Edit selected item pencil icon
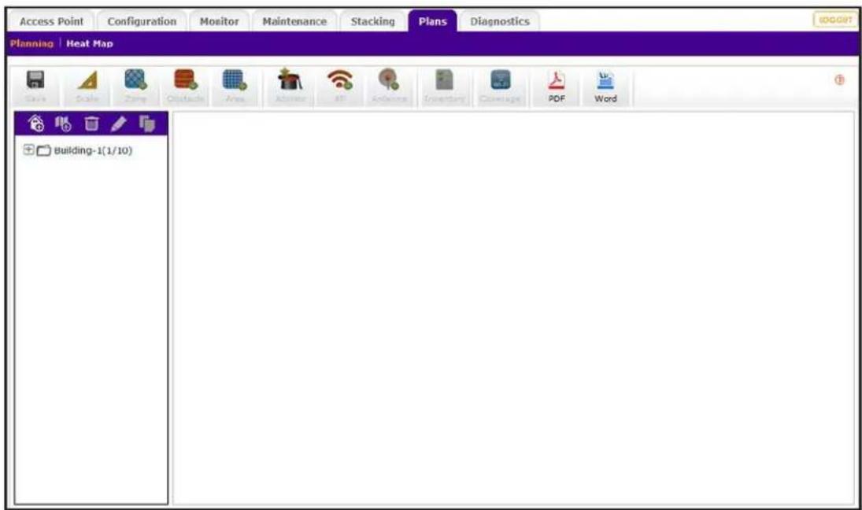 point(119,124)
